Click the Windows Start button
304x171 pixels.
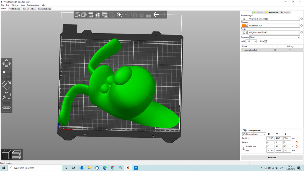tap(4, 168)
